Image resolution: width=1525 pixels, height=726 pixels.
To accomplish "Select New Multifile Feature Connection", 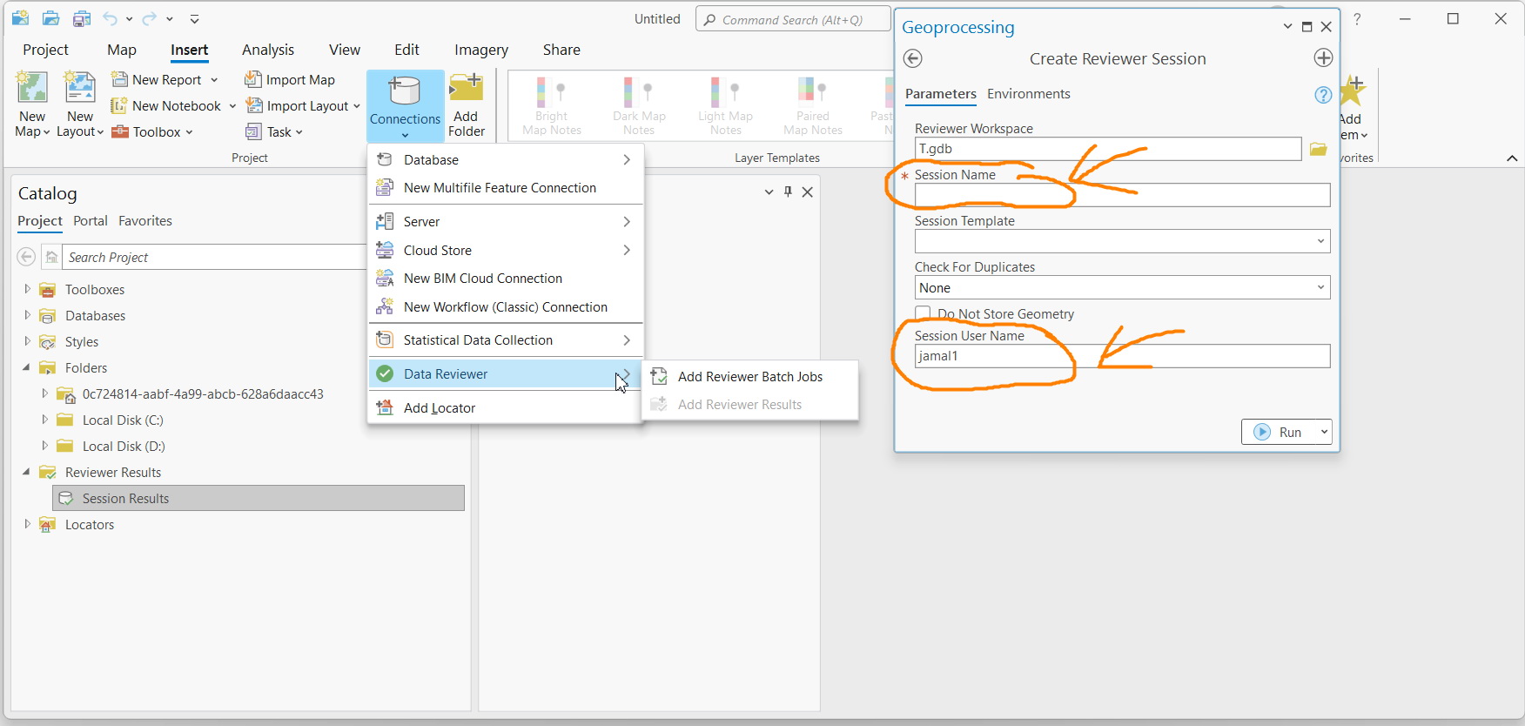I will (506, 187).
